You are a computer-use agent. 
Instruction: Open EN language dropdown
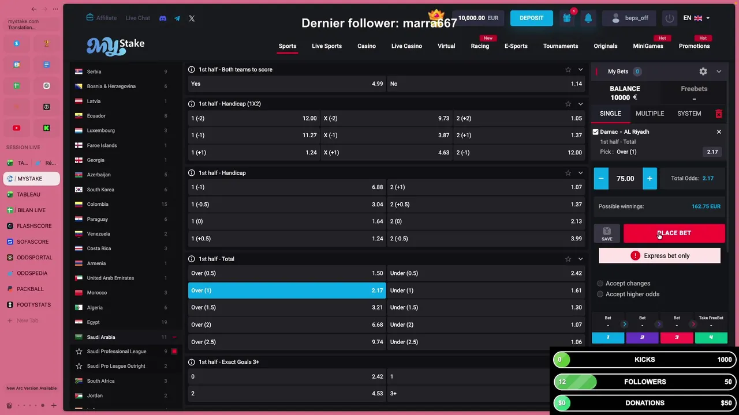[696, 18]
